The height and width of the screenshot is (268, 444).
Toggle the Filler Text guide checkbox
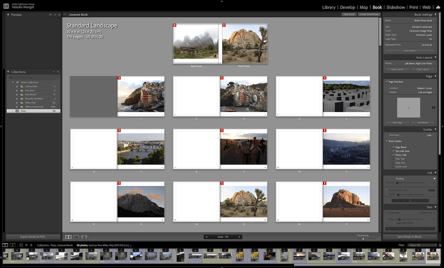click(x=392, y=159)
